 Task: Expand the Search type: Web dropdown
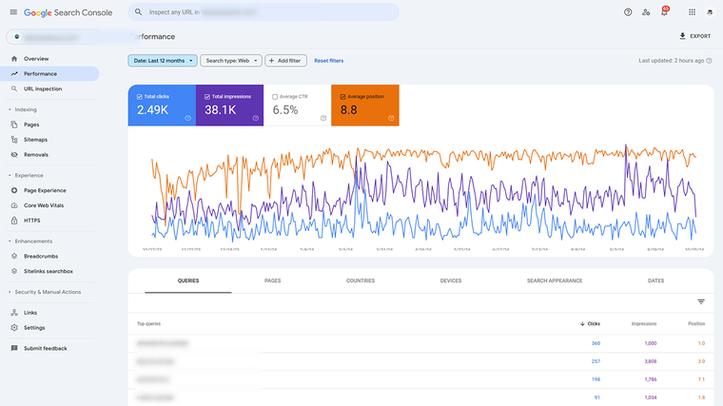[230, 60]
